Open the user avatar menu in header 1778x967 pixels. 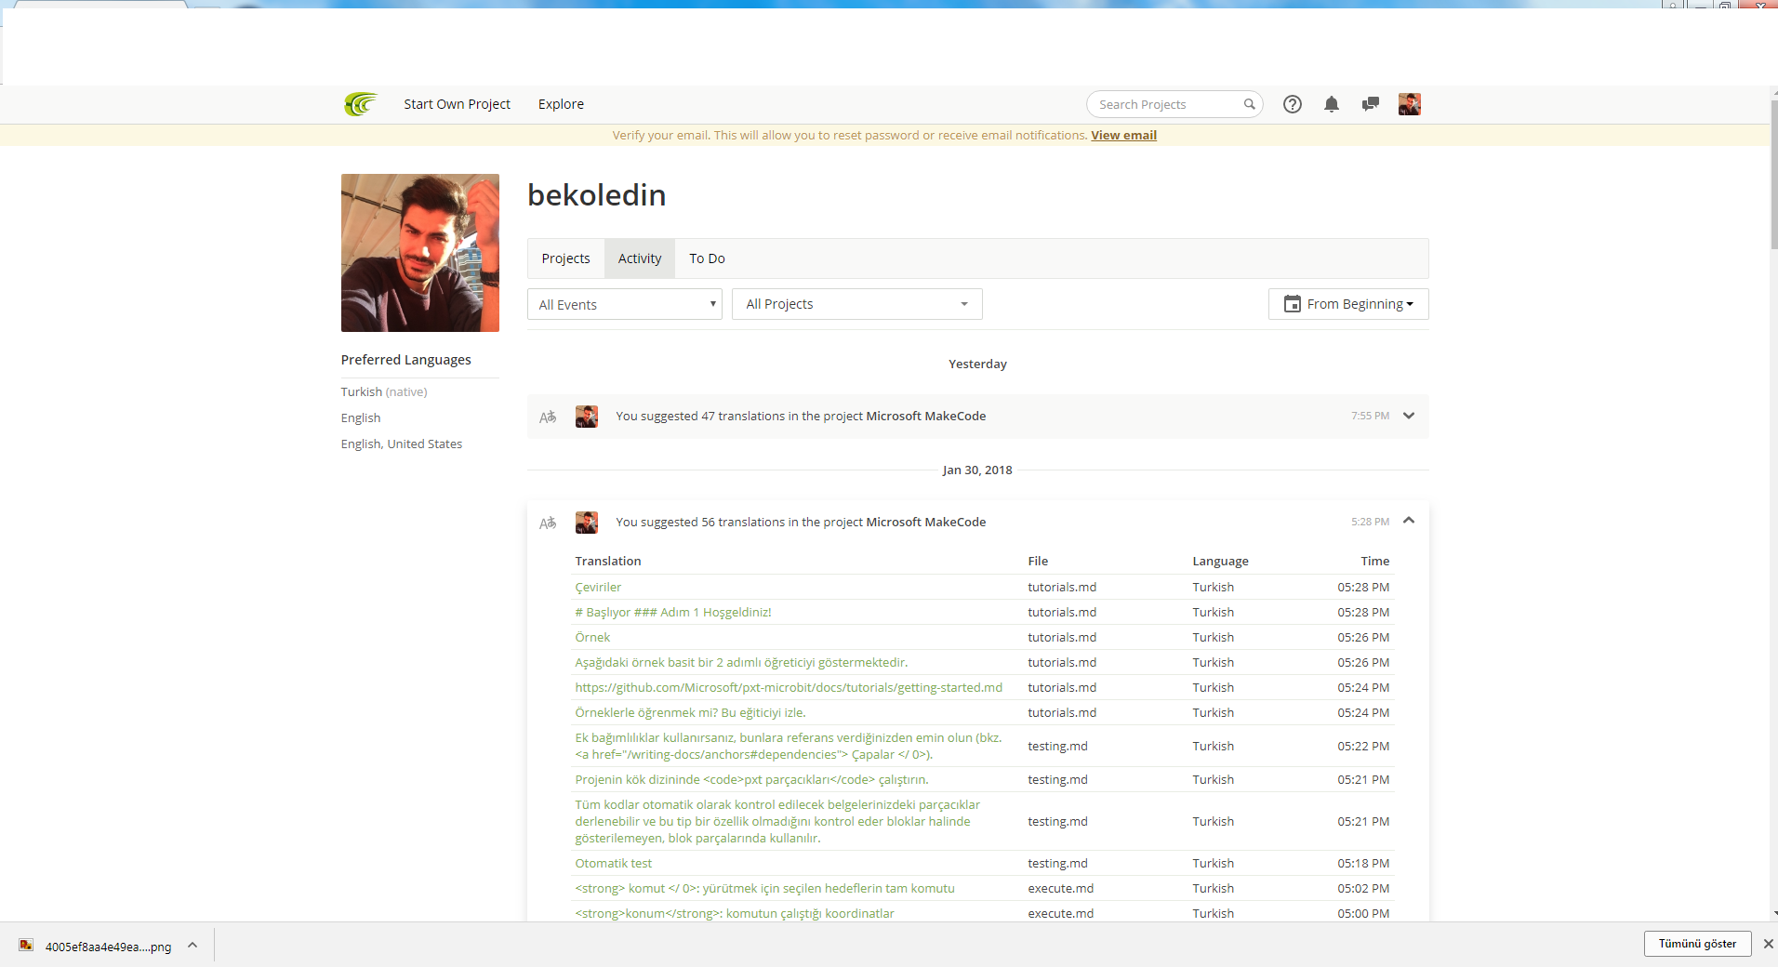click(1410, 104)
